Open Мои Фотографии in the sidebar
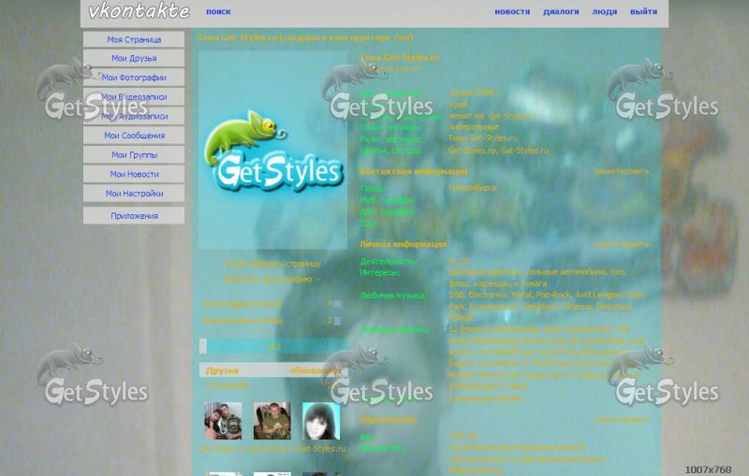This screenshot has width=749, height=476. pos(134,78)
